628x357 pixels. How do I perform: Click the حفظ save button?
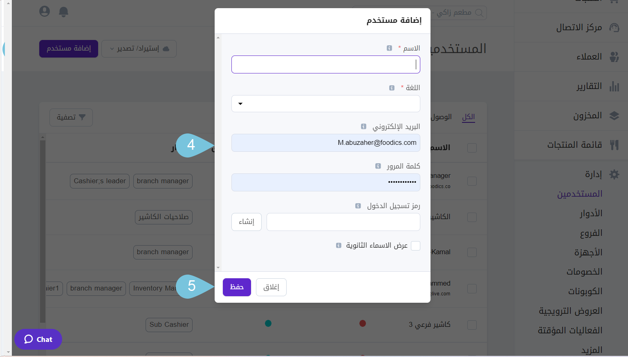tap(237, 287)
